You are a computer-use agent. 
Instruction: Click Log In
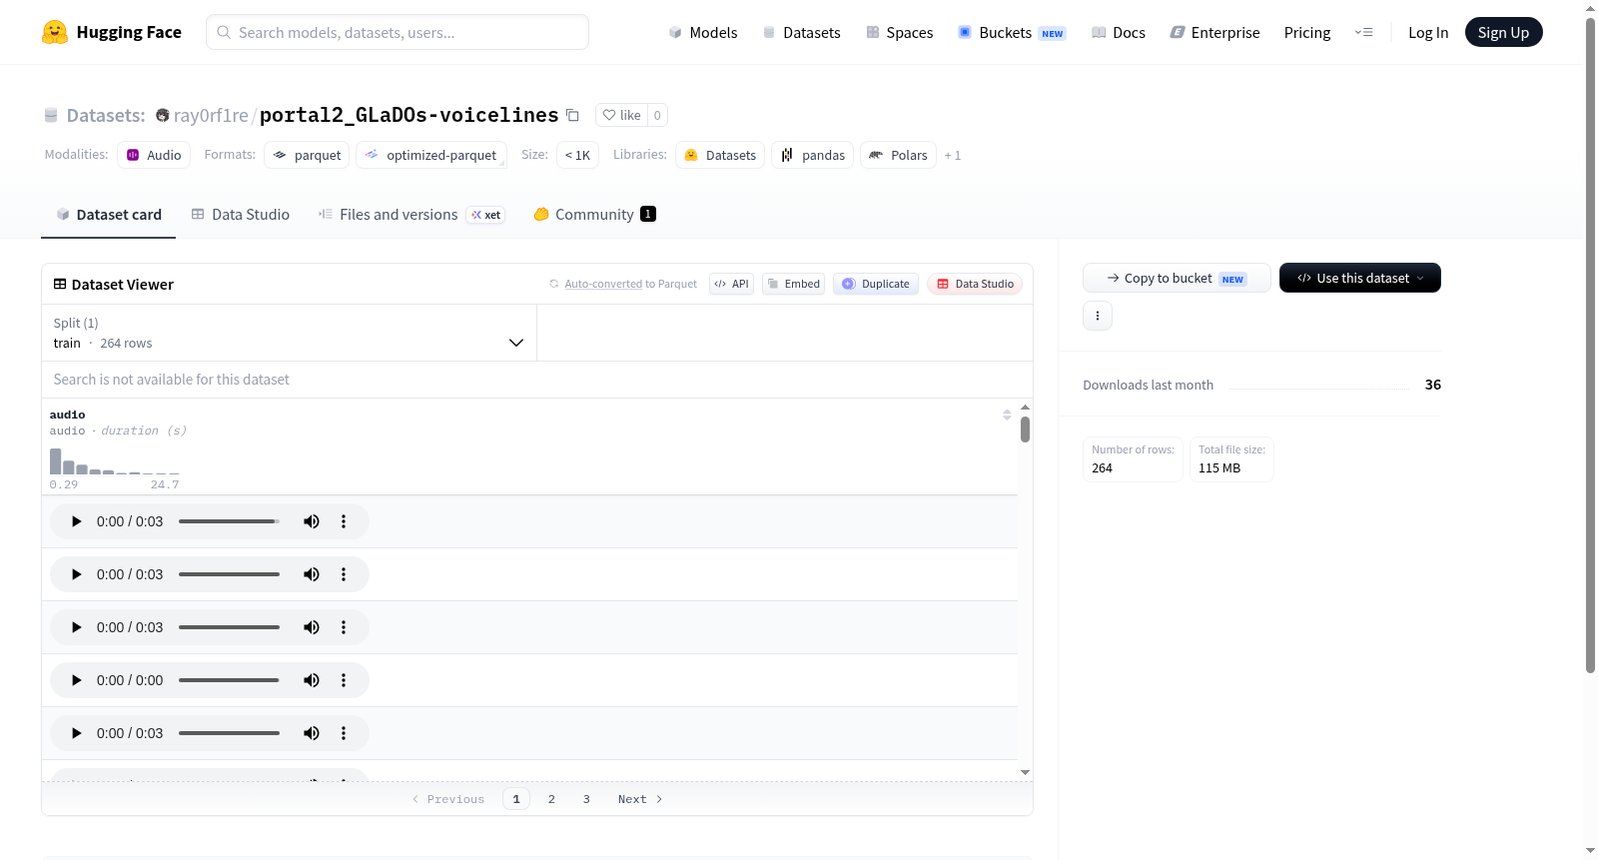coord(1428,32)
